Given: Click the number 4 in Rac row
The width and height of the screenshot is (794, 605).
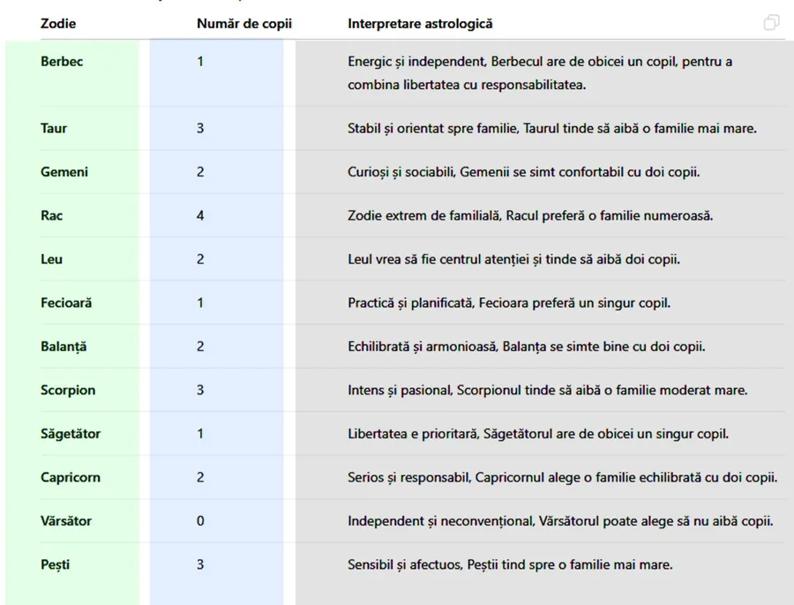Looking at the screenshot, I should (x=200, y=215).
